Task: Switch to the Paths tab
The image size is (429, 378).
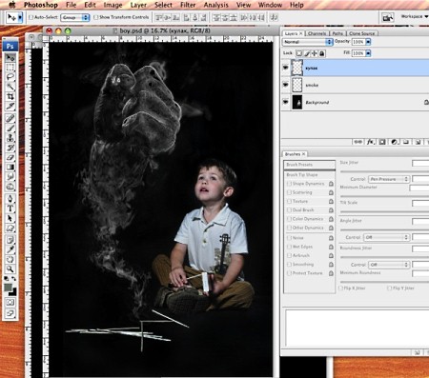Action: click(x=337, y=33)
